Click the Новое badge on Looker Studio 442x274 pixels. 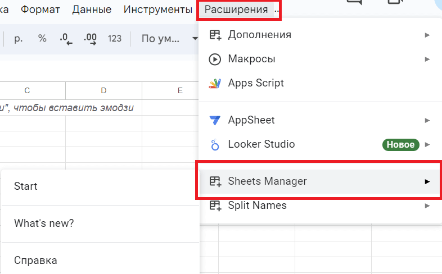(x=400, y=145)
